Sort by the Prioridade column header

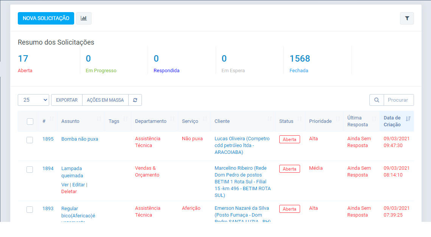pyautogui.click(x=320, y=121)
